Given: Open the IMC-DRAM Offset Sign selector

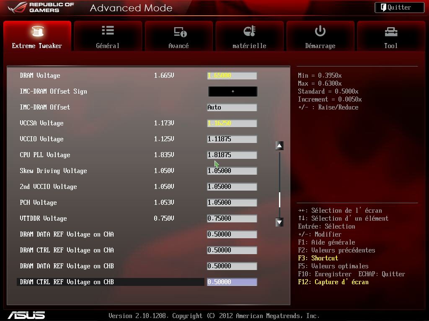Looking at the screenshot, I should click(x=233, y=92).
